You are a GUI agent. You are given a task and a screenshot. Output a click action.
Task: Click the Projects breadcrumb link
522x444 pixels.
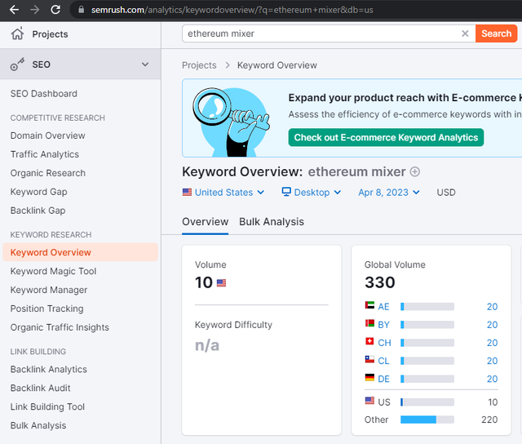(199, 65)
